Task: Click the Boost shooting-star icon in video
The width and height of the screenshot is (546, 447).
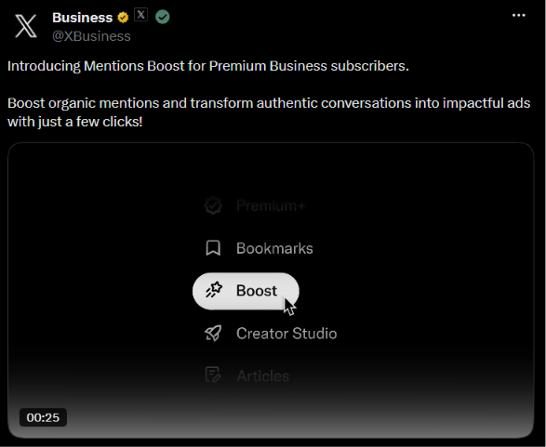Action: pyautogui.click(x=213, y=291)
